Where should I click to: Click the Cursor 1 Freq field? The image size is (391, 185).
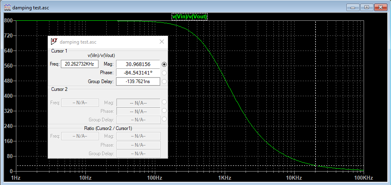pos(80,64)
